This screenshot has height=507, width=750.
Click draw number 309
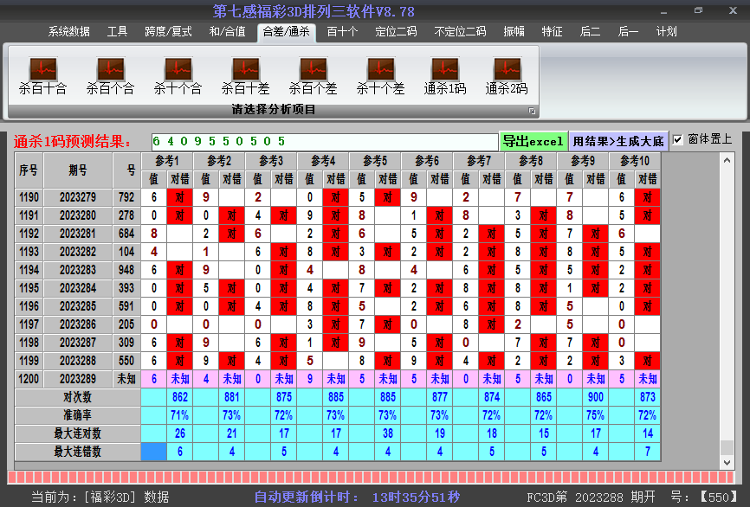pyautogui.click(x=126, y=343)
